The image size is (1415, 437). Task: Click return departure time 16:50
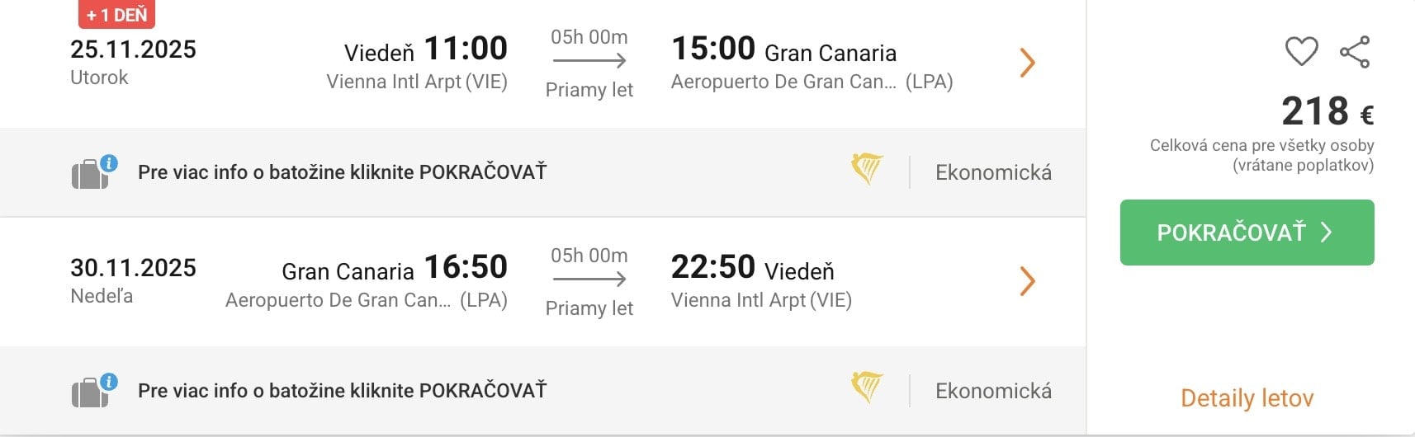click(x=466, y=267)
